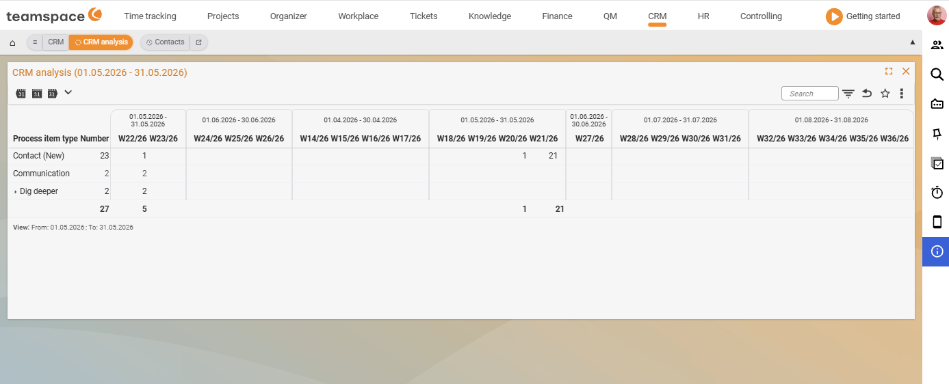949x384 pixels.
Task: Open the Organizer menu
Action: 289,16
